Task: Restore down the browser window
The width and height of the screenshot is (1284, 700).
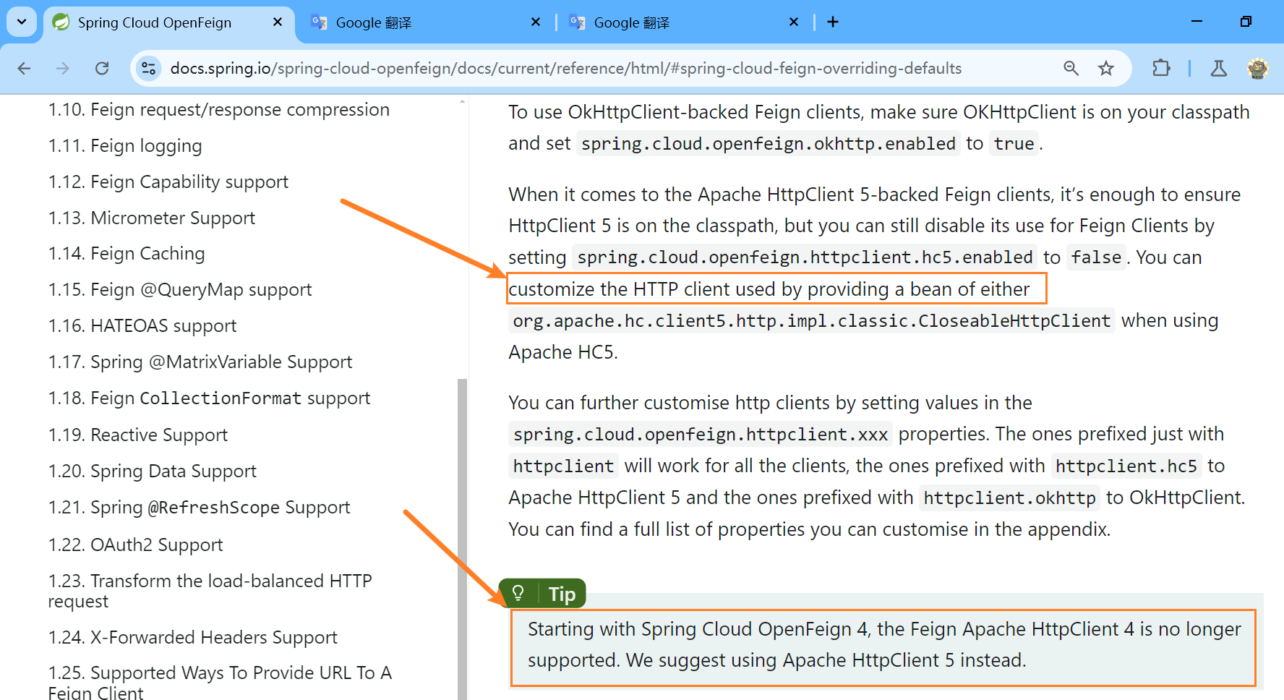Action: [1246, 22]
